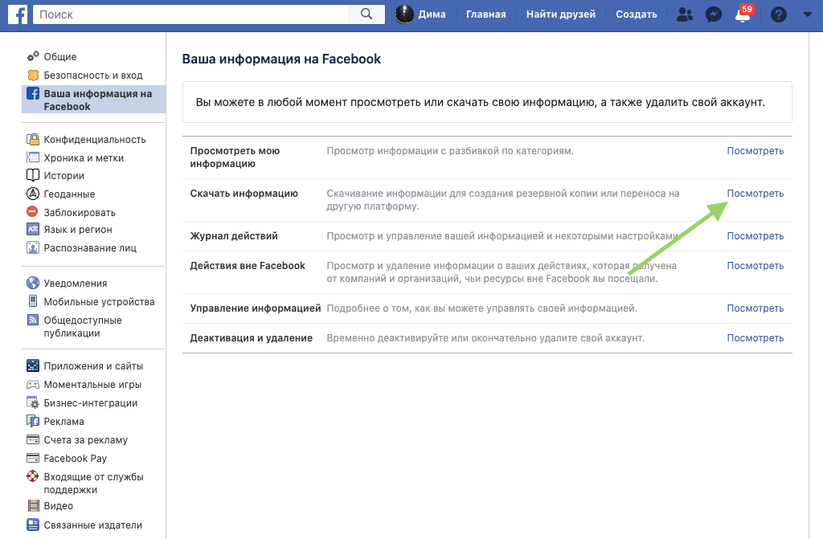Open Распознавание лиц settings
This screenshot has width=823, height=539.
89,248
